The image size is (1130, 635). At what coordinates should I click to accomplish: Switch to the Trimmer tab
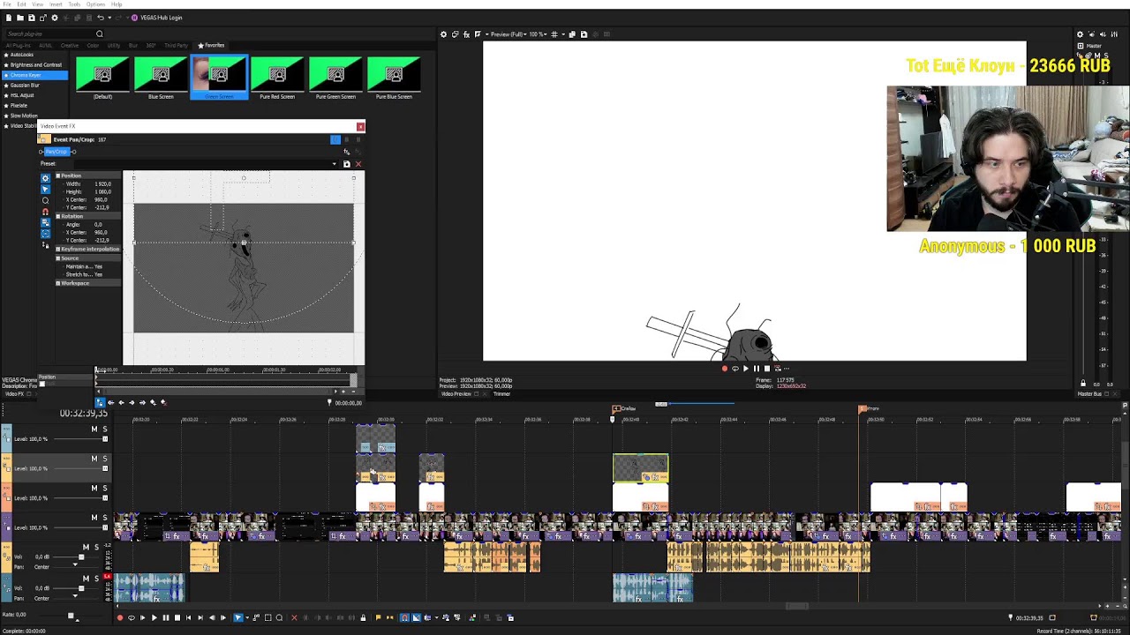tap(501, 393)
